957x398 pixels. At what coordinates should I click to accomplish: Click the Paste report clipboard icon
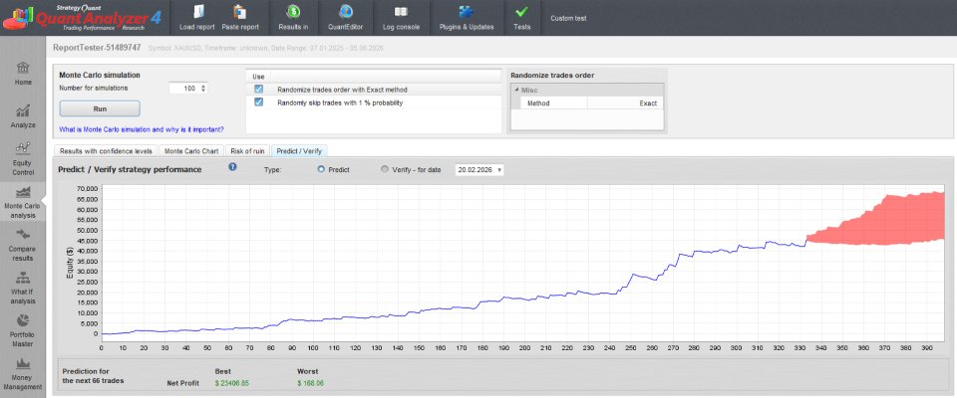coord(240,12)
